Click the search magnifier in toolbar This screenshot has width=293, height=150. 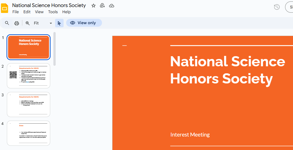(7, 23)
